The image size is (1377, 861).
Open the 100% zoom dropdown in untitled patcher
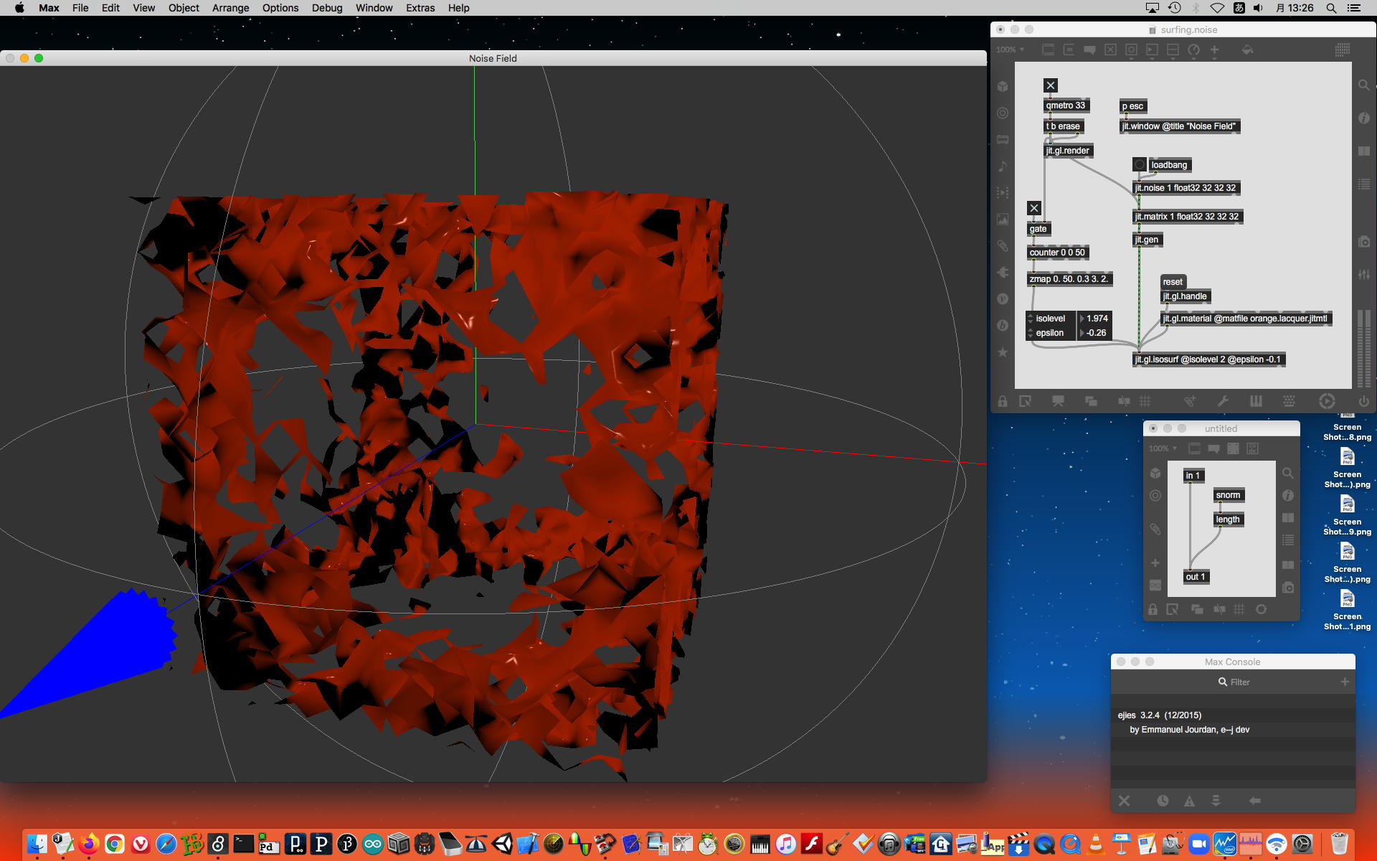1163,448
